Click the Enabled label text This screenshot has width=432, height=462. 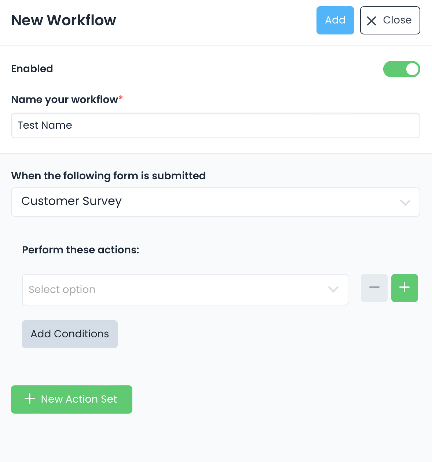[x=32, y=69]
